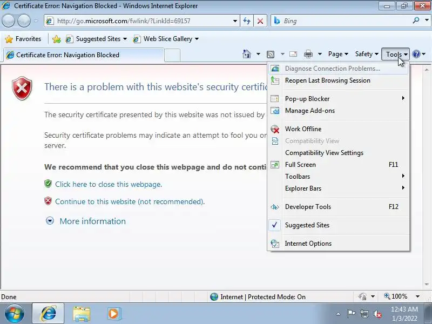Expand the Print dropdown arrow
Viewport: 432px width, 324px height.
320,54
